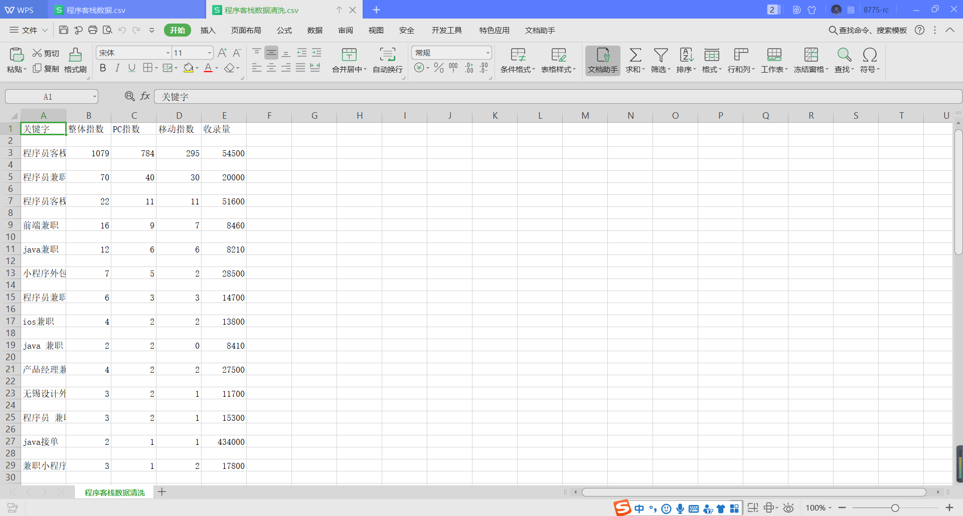This screenshot has width=963, height=516.
Task: Click the fx insert function icon
Action: coord(145,96)
